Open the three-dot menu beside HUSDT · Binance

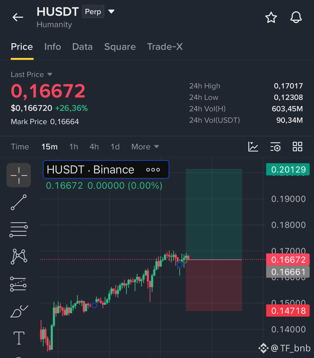[x=153, y=170]
